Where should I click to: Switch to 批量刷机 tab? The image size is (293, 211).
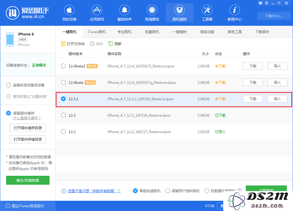[152, 32]
